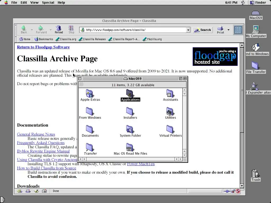Image resolution: width=271 pixels, height=203 pixels.
Task: Click the Address Book status bar icon
Action: [x=44, y=191]
